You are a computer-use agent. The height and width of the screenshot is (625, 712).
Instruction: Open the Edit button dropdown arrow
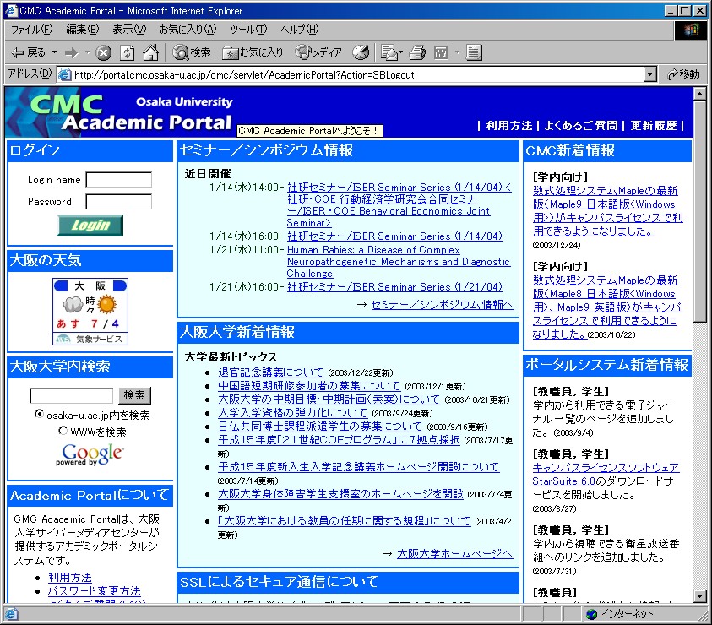457,52
